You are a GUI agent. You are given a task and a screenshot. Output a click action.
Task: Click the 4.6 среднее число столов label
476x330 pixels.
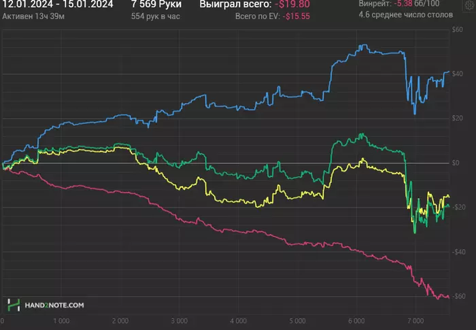[405, 14]
